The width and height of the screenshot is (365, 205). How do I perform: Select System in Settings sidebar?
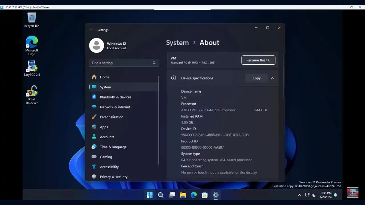tap(124, 87)
